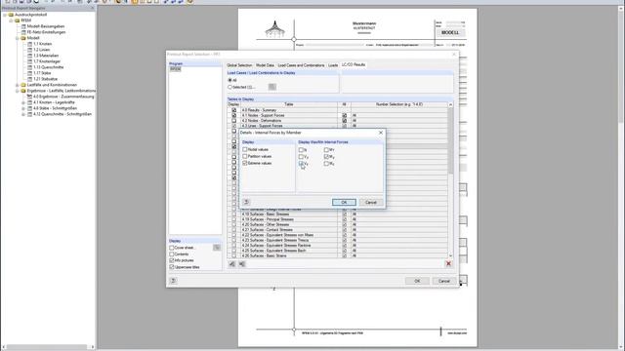Click the check-all tables icon below the list
This screenshot has width=625, height=351.
pos(232,264)
